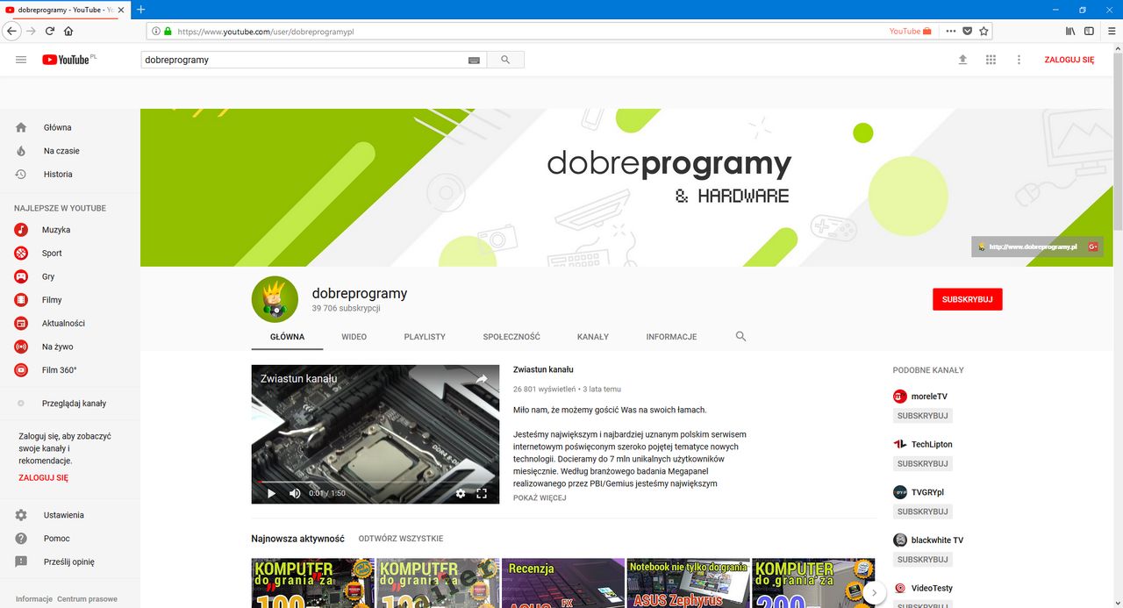
Task: Open the Recenzja video thumbnail
Action: click(x=563, y=583)
